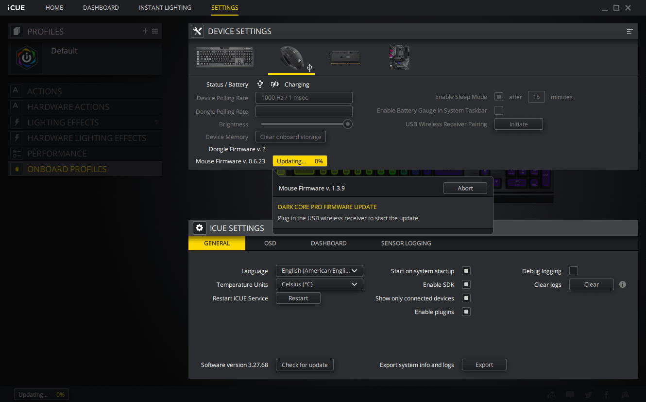Click Check for update button
This screenshot has width=646, height=402.
coord(305,365)
